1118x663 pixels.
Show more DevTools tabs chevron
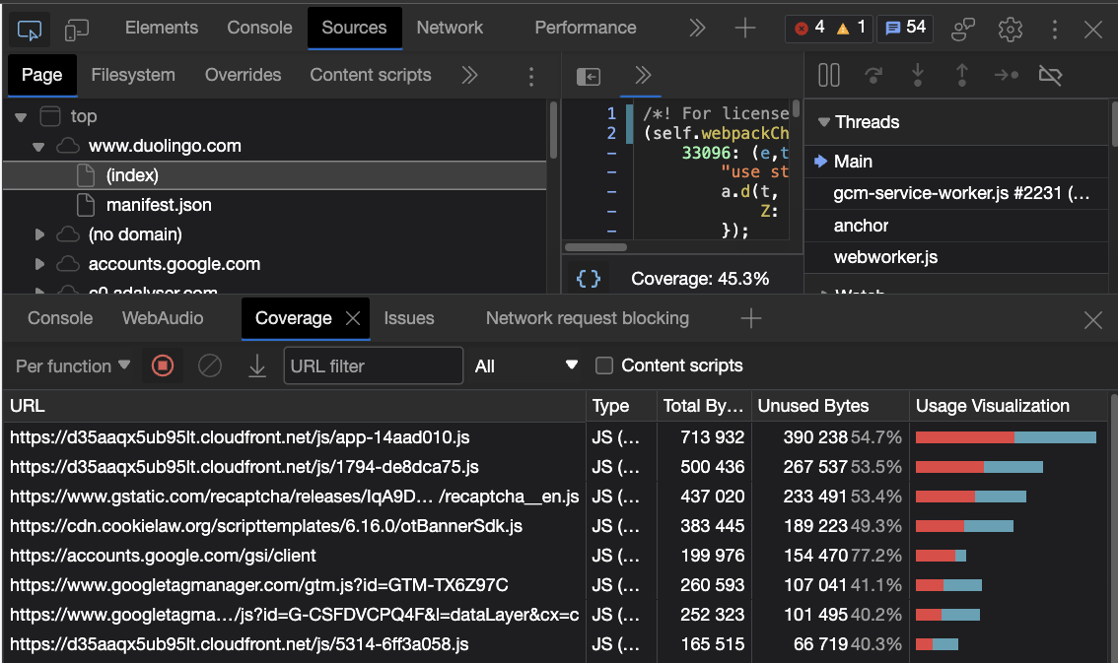tap(697, 28)
